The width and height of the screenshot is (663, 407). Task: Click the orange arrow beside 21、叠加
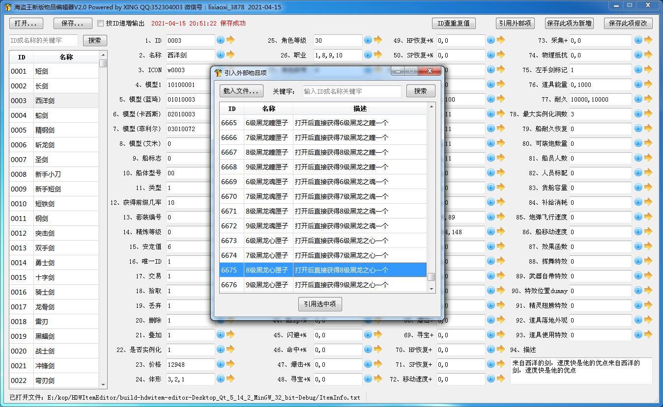click(231, 335)
